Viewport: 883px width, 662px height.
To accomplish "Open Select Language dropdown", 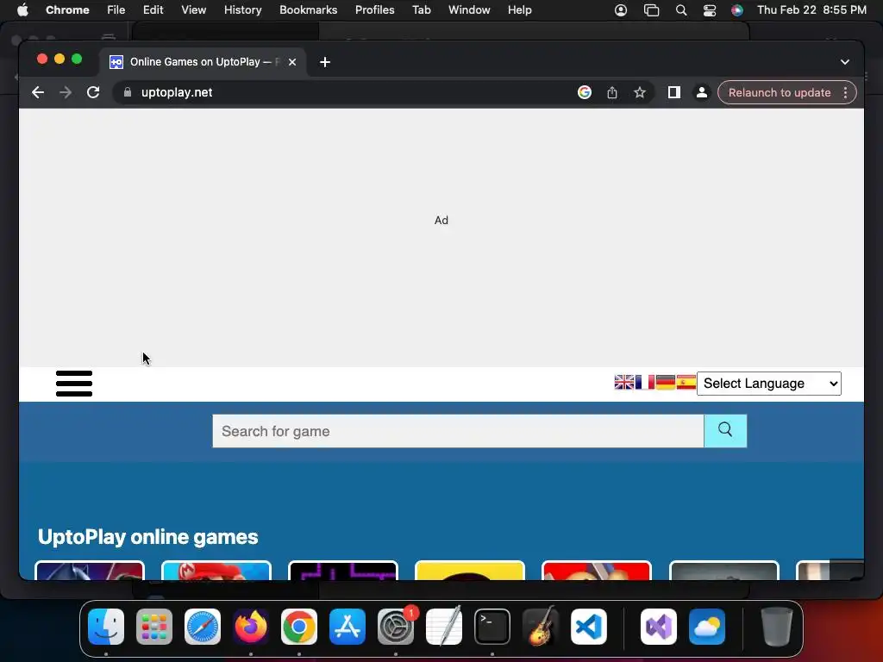I will [x=768, y=384].
